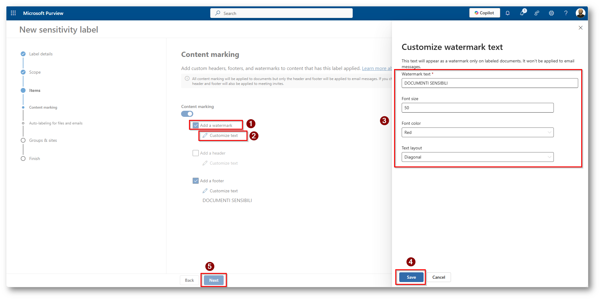Go to Auto-labeling for files and emails
The image size is (601, 300).
[x=56, y=123]
